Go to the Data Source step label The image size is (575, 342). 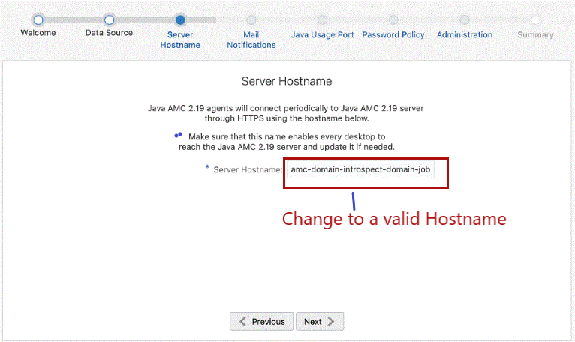[109, 32]
